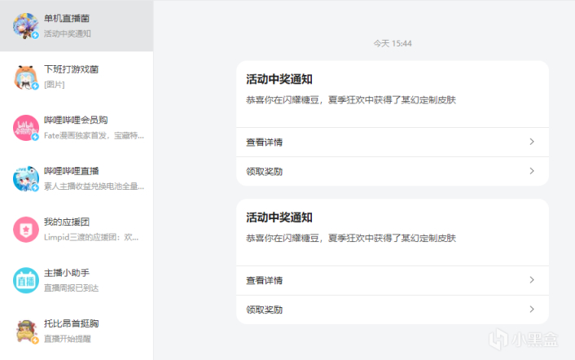Click 领取奖励 in second notification card

click(393, 310)
